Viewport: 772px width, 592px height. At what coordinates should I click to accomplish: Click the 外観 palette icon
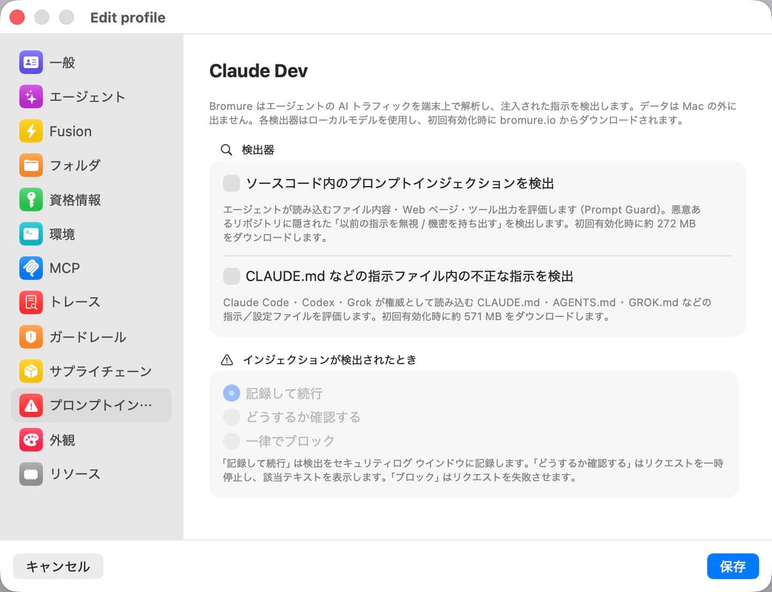coord(31,440)
